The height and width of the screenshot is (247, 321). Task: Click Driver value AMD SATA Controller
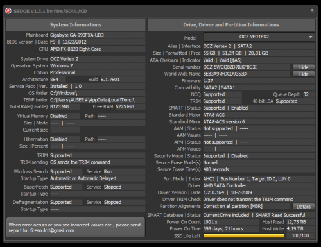(x=225, y=186)
